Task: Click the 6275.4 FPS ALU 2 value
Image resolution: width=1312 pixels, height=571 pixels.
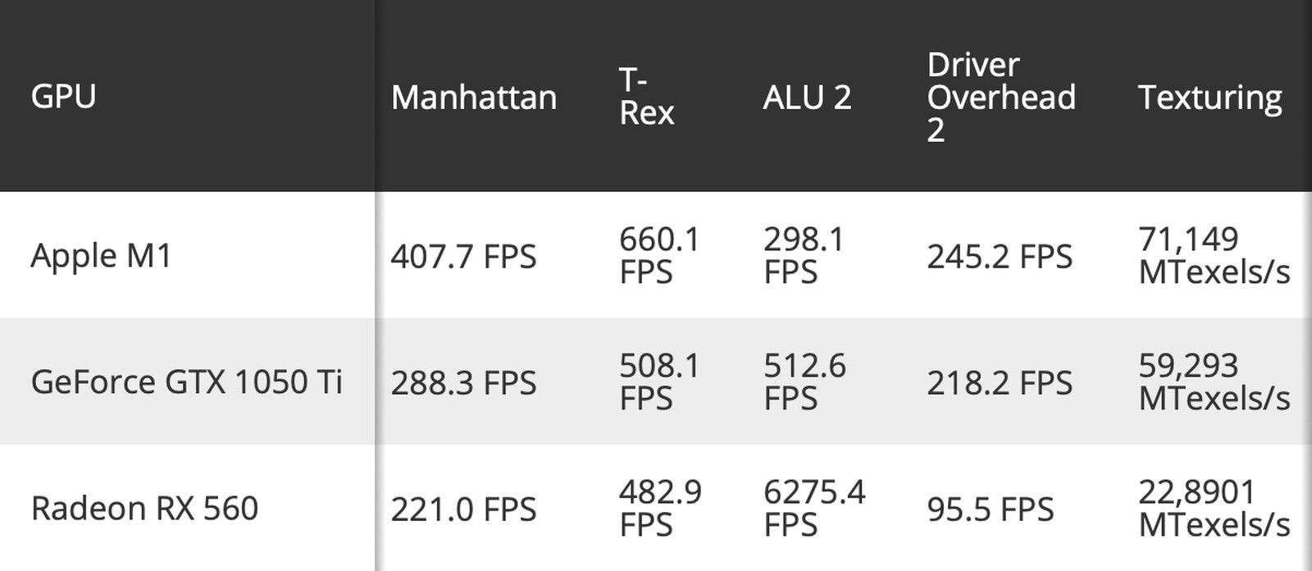Action: click(x=814, y=509)
